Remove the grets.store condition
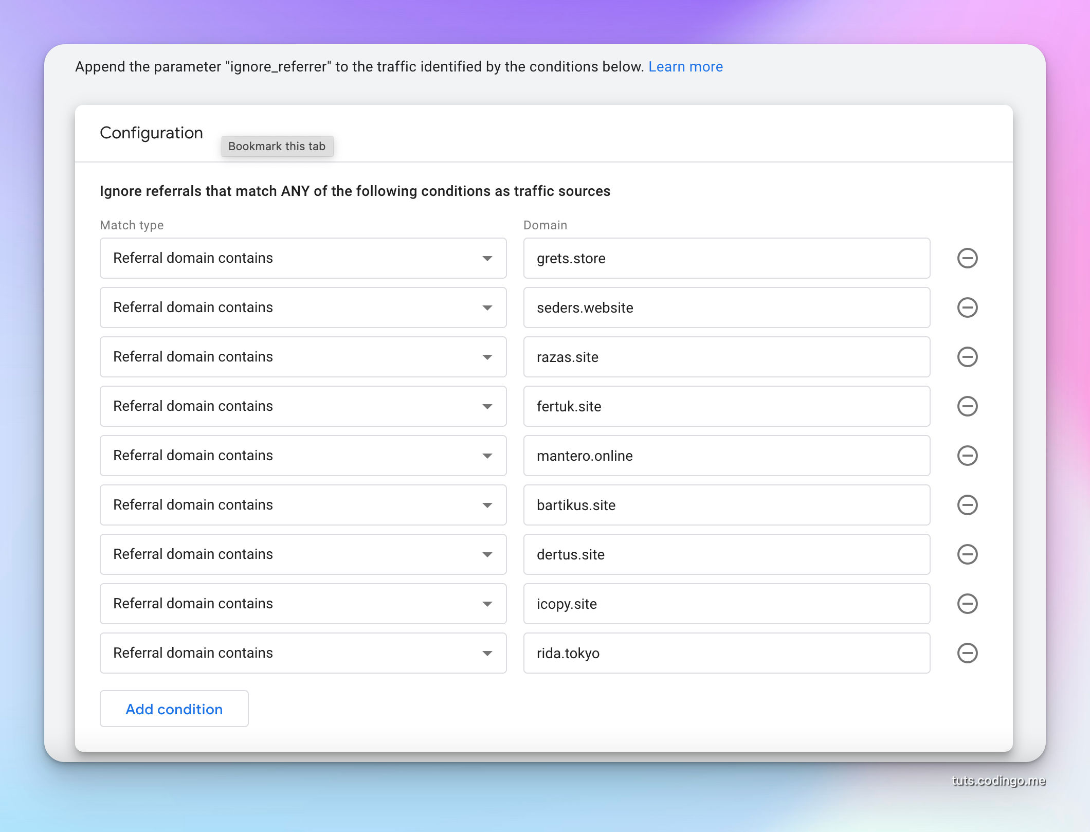 (967, 258)
